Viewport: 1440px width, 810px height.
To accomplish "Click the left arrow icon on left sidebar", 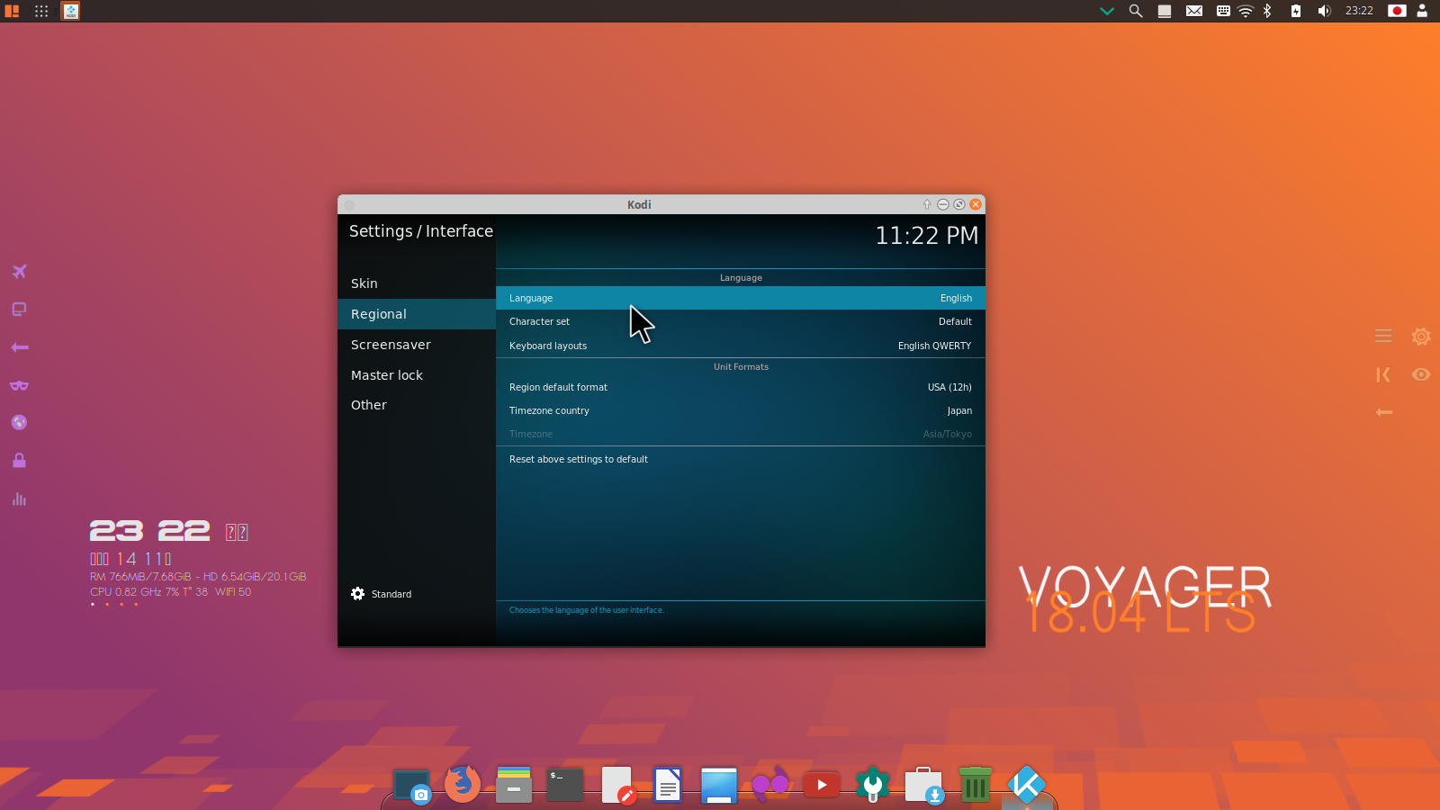I will [x=19, y=347].
